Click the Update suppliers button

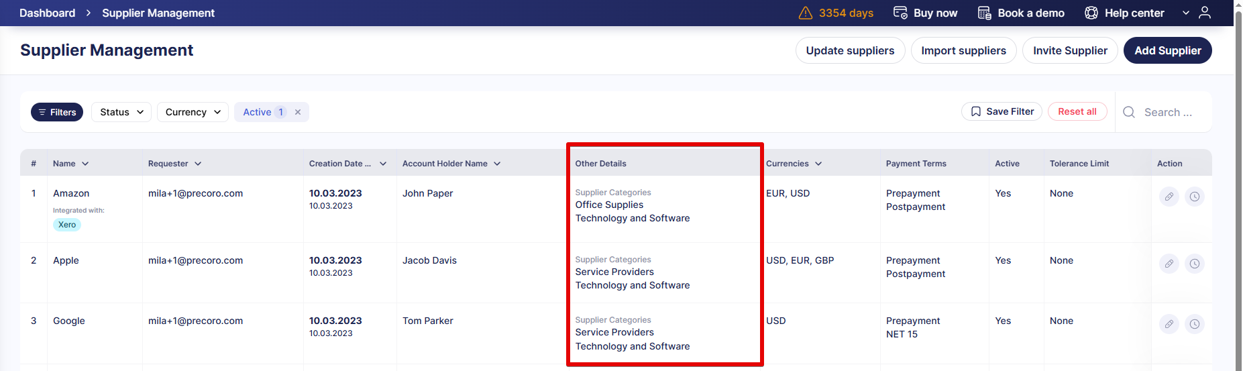(x=850, y=50)
